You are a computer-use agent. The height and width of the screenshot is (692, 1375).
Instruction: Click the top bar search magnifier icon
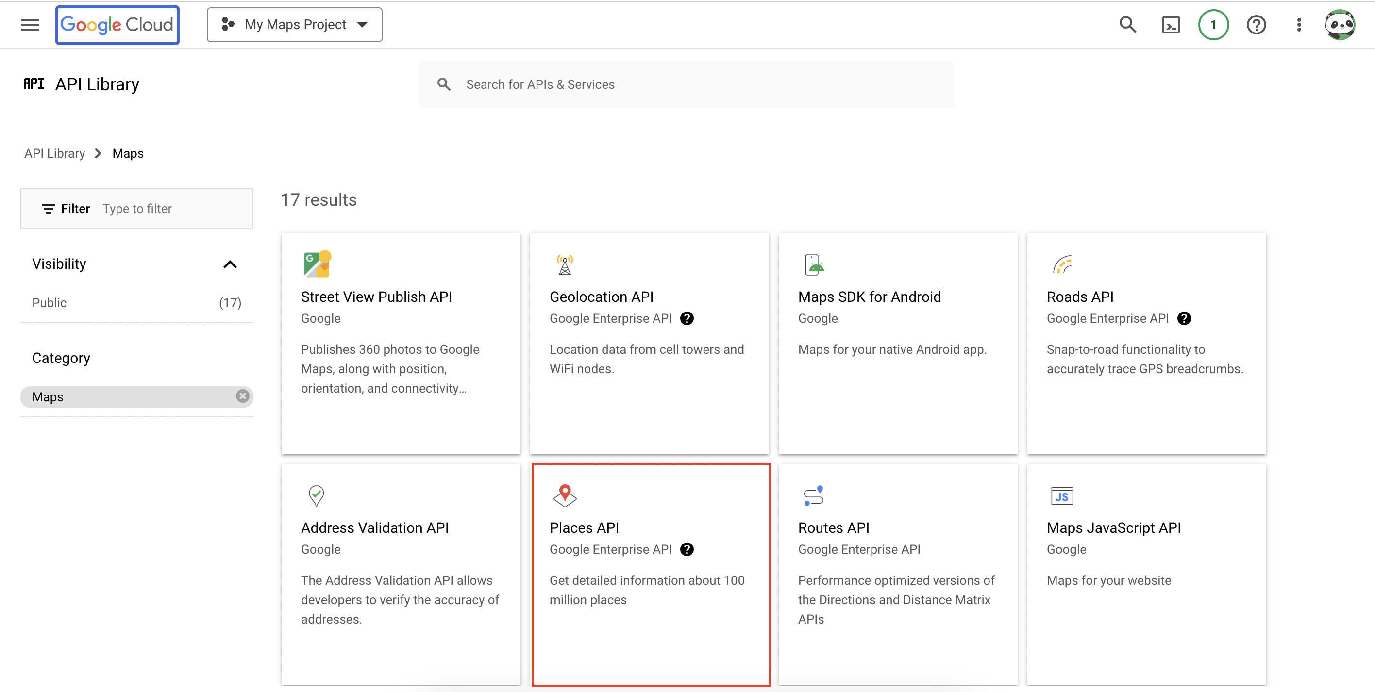pos(1127,25)
